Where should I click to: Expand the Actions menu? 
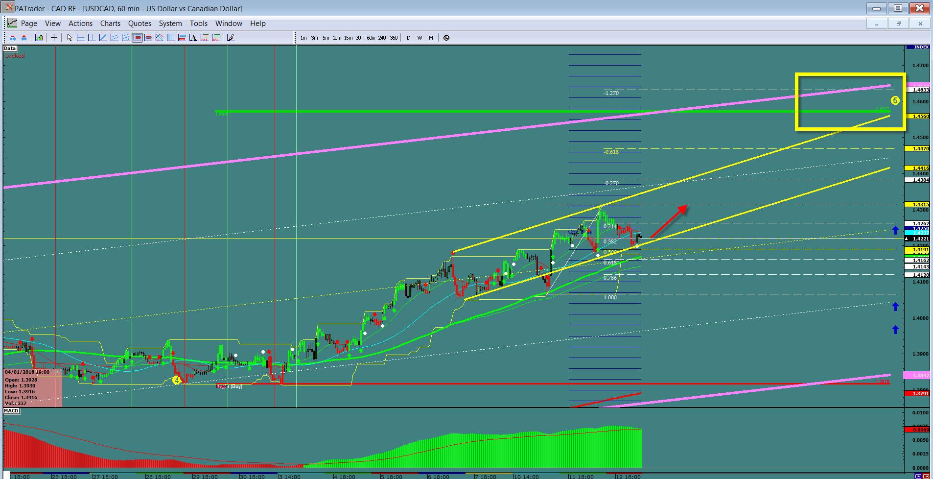pyautogui.click(x=80, y=24)
